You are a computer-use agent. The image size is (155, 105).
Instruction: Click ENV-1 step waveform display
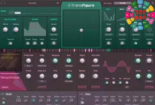109,16
